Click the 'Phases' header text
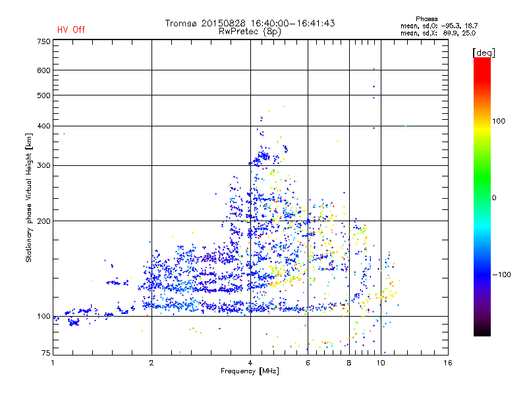 pyautogui.click(x=426, y=19)
